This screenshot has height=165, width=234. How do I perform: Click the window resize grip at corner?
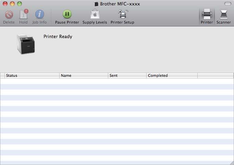click(232, 163)
